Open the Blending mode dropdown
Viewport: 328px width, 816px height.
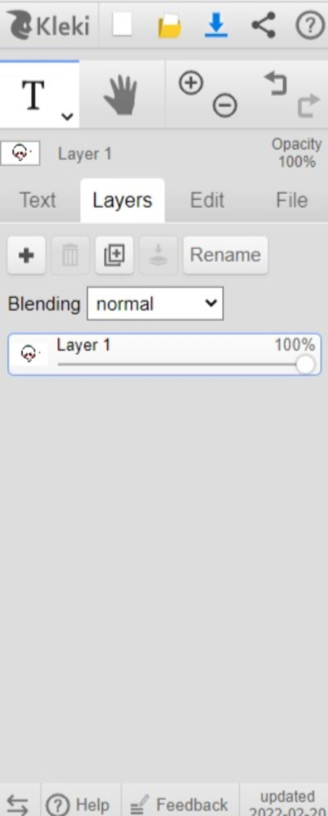point(155,303)
